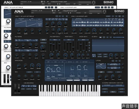Open OSC 1-3 Wavetable section dropdown arrow
The image size is (139, 109).
point(67,16)
